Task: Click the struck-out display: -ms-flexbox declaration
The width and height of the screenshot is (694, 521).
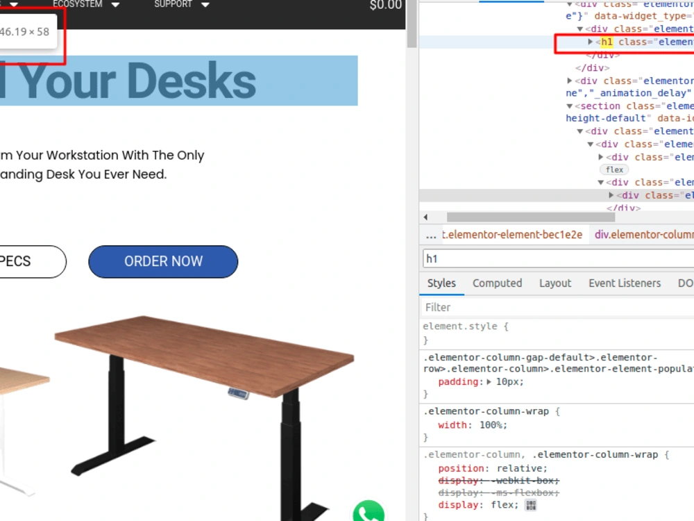Action: pos(499,493)
